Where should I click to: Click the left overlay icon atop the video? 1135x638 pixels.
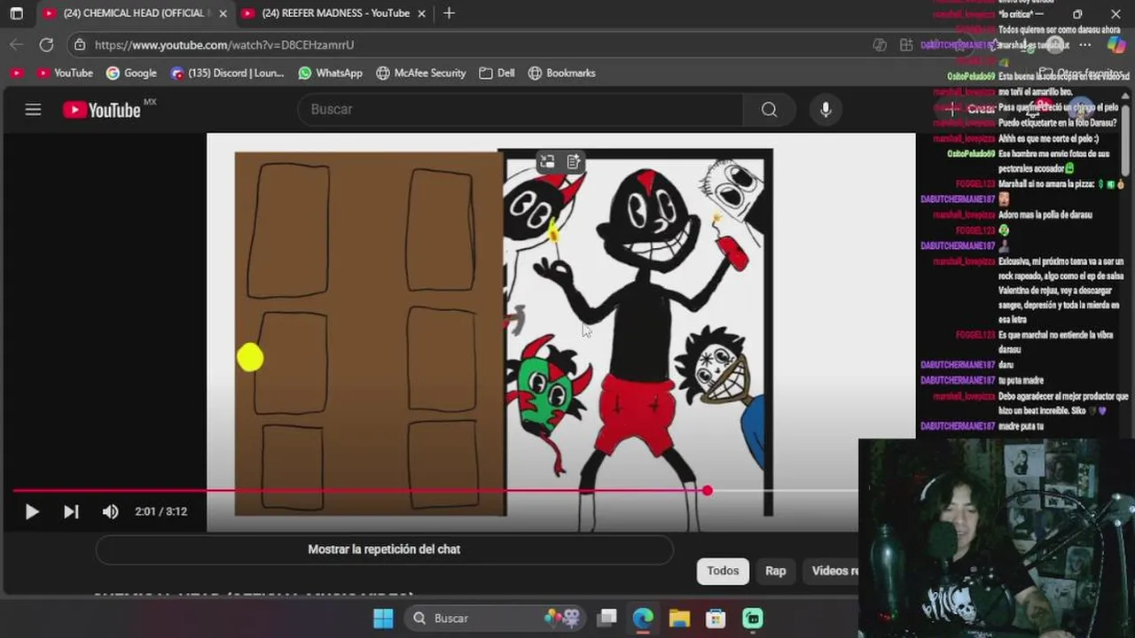point(547,161)
